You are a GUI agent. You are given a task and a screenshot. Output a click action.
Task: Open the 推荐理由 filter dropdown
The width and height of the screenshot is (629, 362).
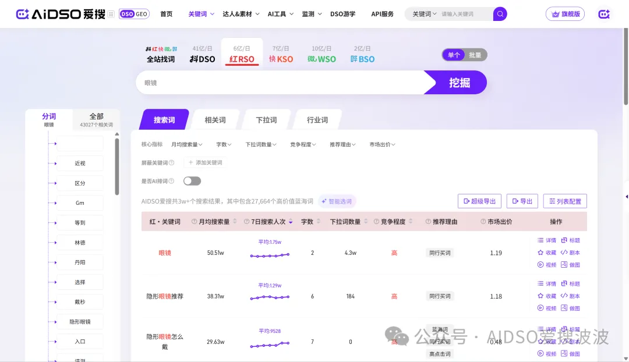point(342,144)
